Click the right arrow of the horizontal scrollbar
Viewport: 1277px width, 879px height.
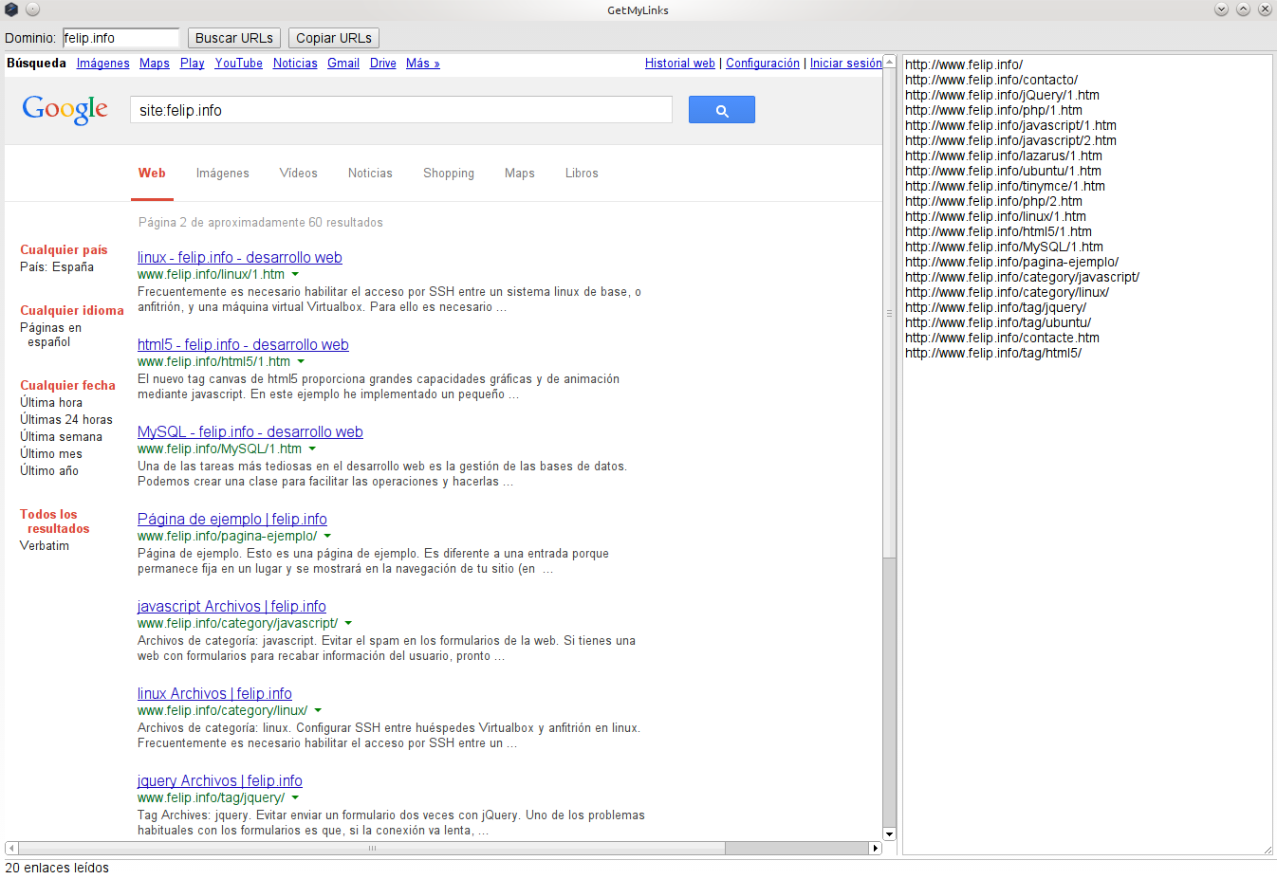click(876, 848)
